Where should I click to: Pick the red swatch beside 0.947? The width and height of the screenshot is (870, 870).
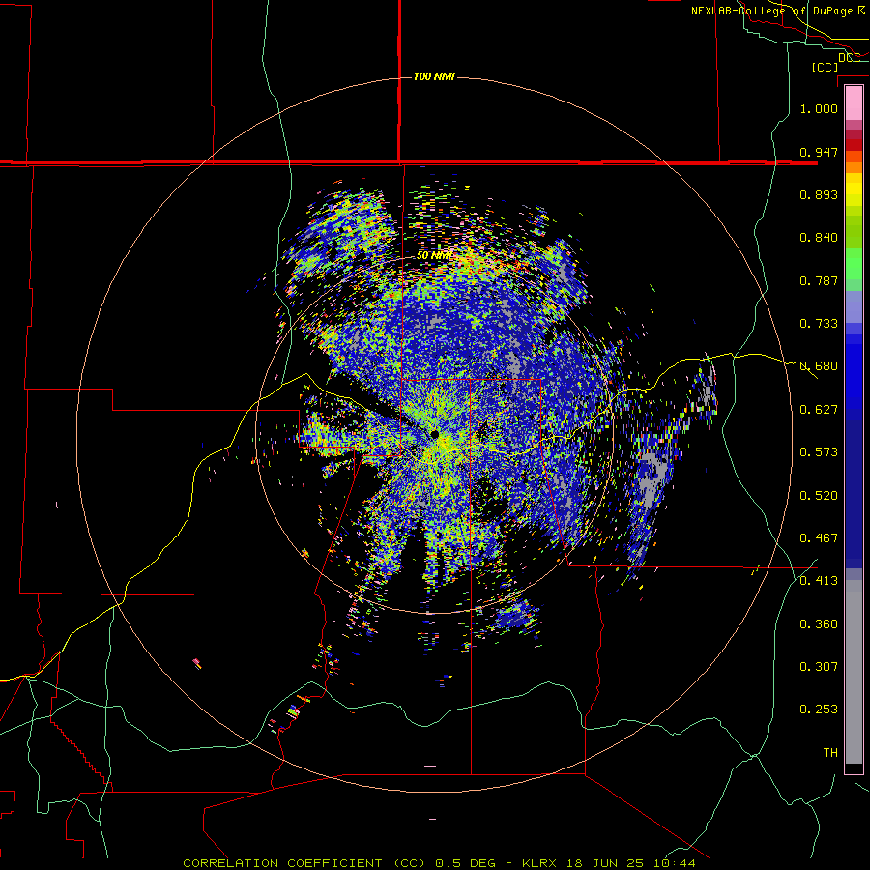click(x=854, y=145)
